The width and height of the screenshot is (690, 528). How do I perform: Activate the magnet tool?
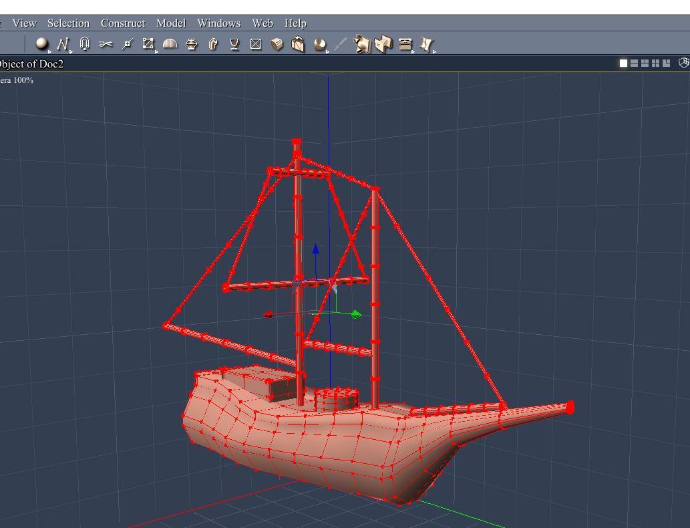[84, 43]
